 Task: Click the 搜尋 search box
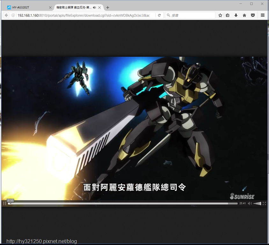(x=190, y=15)
